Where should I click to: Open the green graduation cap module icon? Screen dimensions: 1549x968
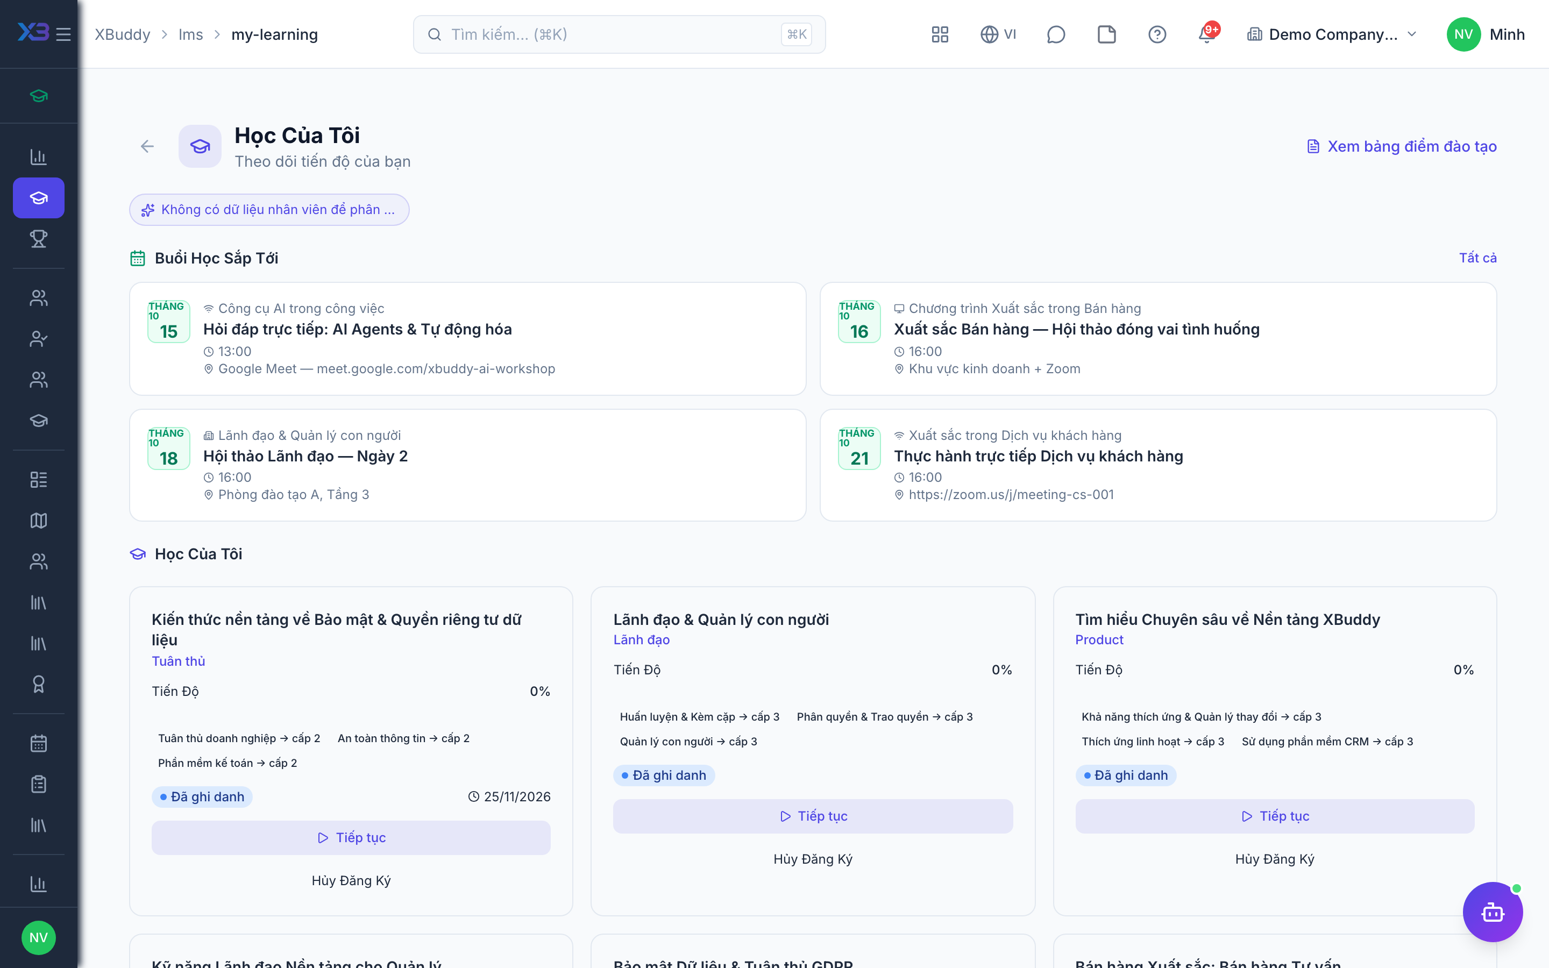pyautogui.click(x=38, y=96)
